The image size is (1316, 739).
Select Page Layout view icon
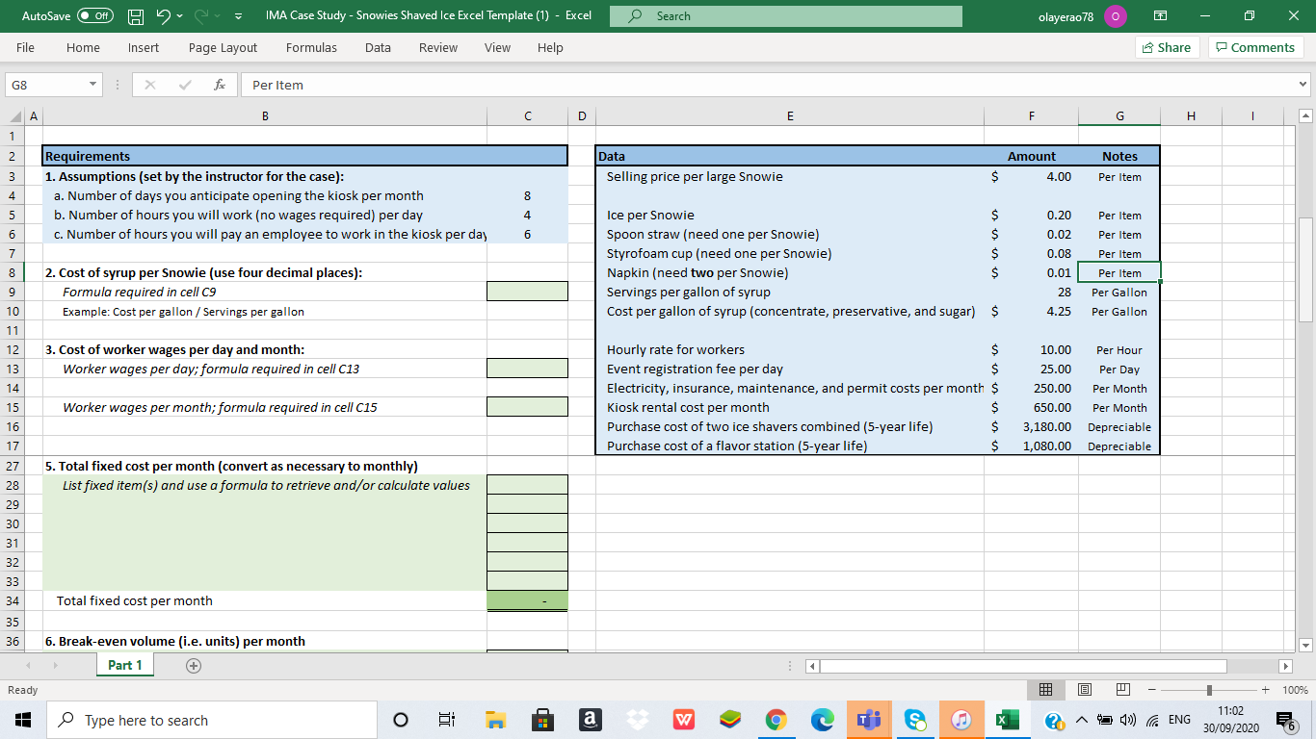[1084, 689]
